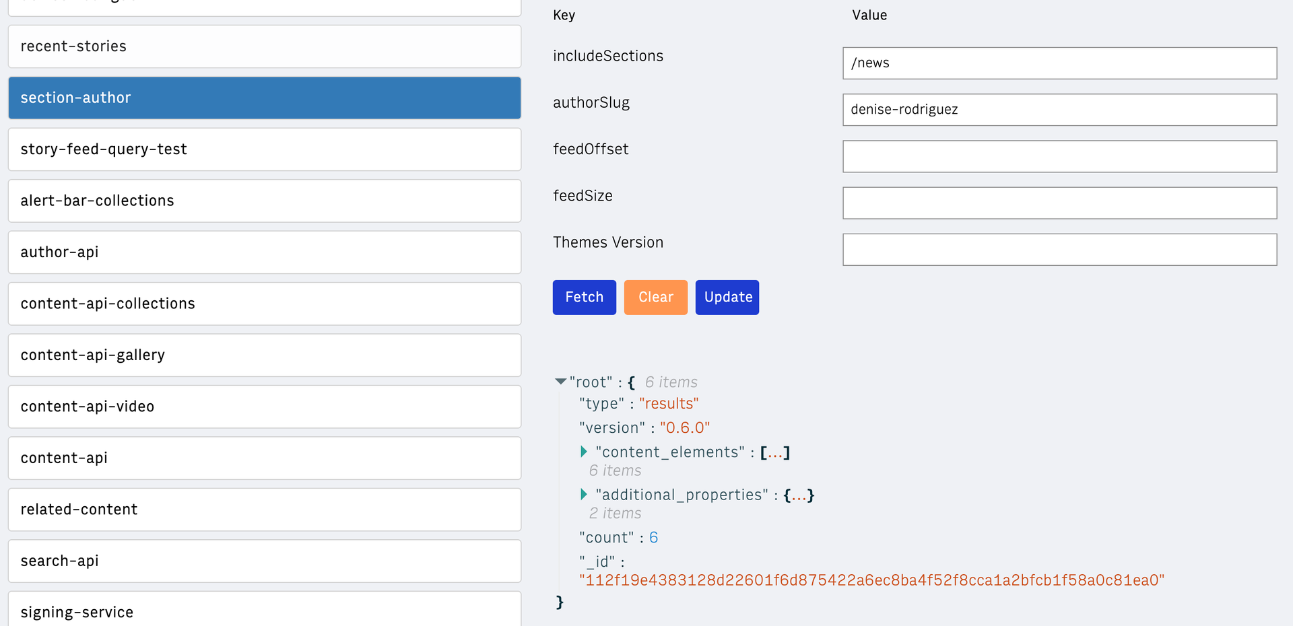Viewport: 1293px width, 626px height.
Task: Click the content_elements [...] collapsed brackets
Action: [775, 452]
